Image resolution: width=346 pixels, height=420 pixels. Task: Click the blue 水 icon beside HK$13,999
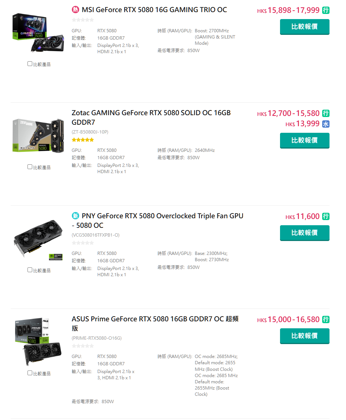click(326, 124)
